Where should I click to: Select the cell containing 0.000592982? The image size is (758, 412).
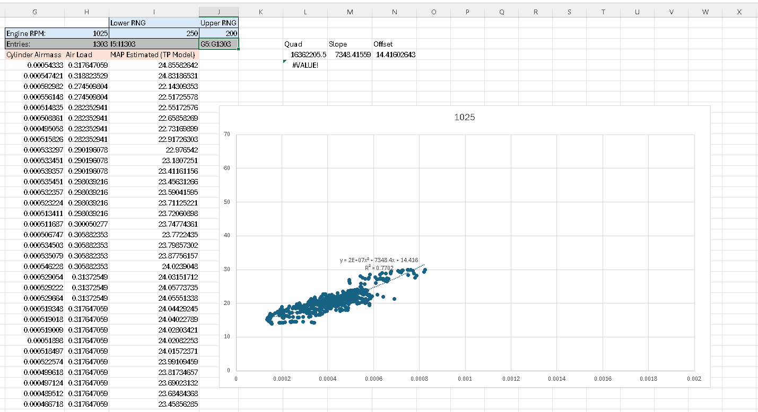click(34, 86)
